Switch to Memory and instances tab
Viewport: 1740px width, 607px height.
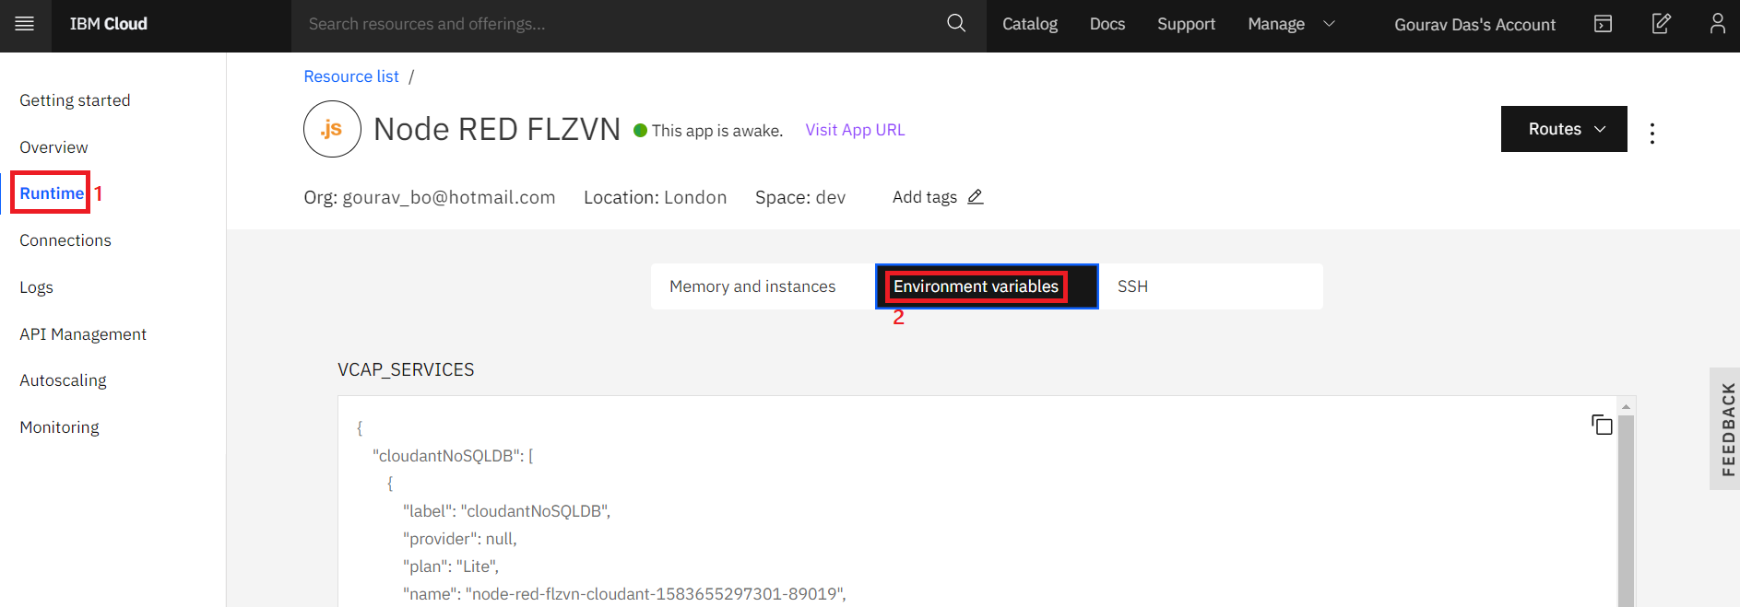[763, 286]
